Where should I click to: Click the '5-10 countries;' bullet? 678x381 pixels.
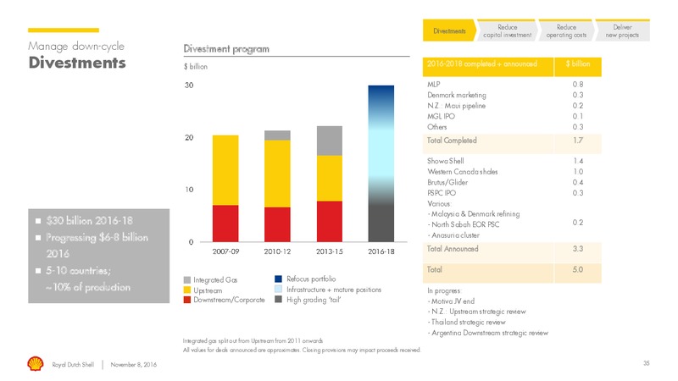tap(78, 271)
